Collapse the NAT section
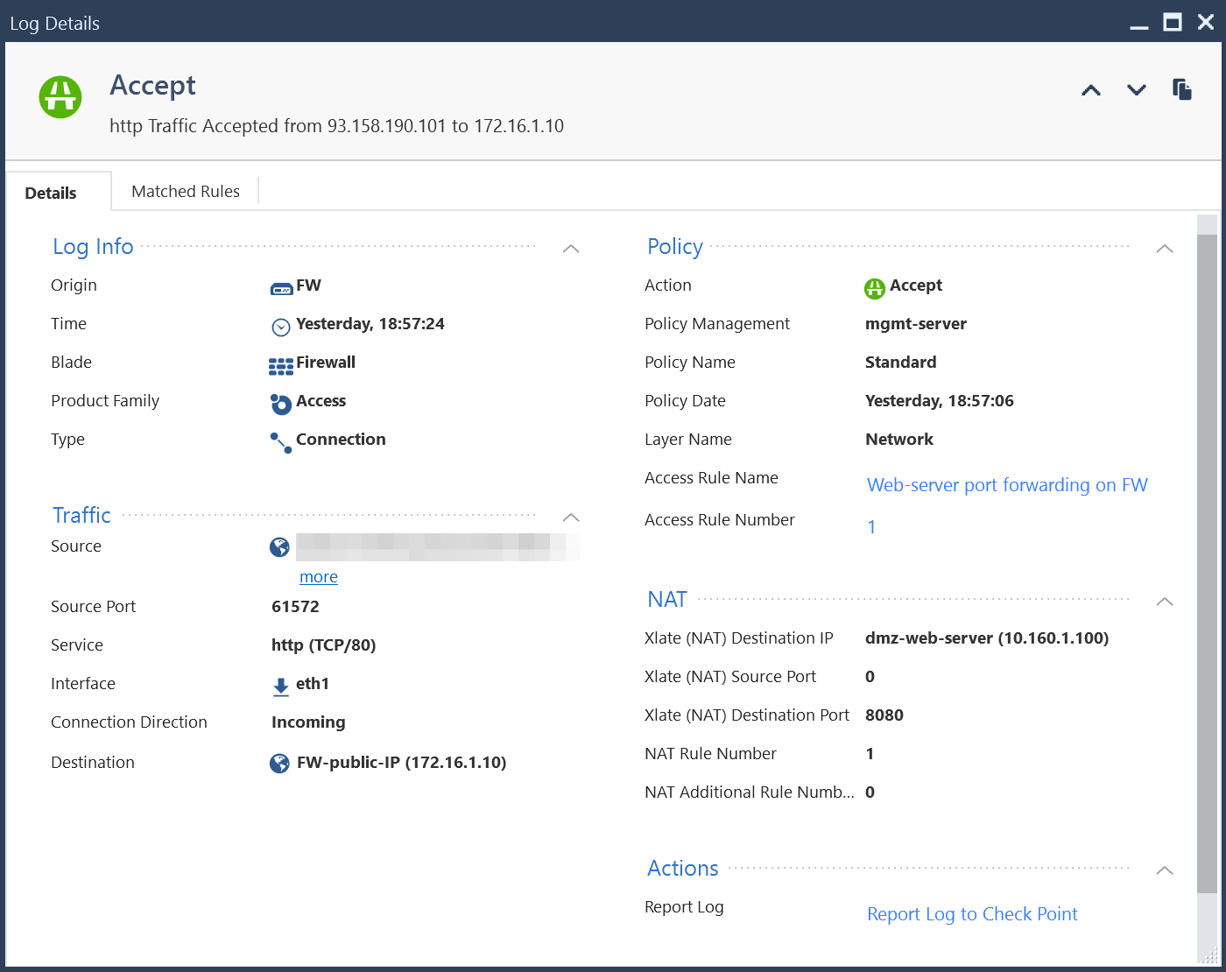Image resolution: width=1226 pixels, height=972 pixels. tap(1165, 602)
